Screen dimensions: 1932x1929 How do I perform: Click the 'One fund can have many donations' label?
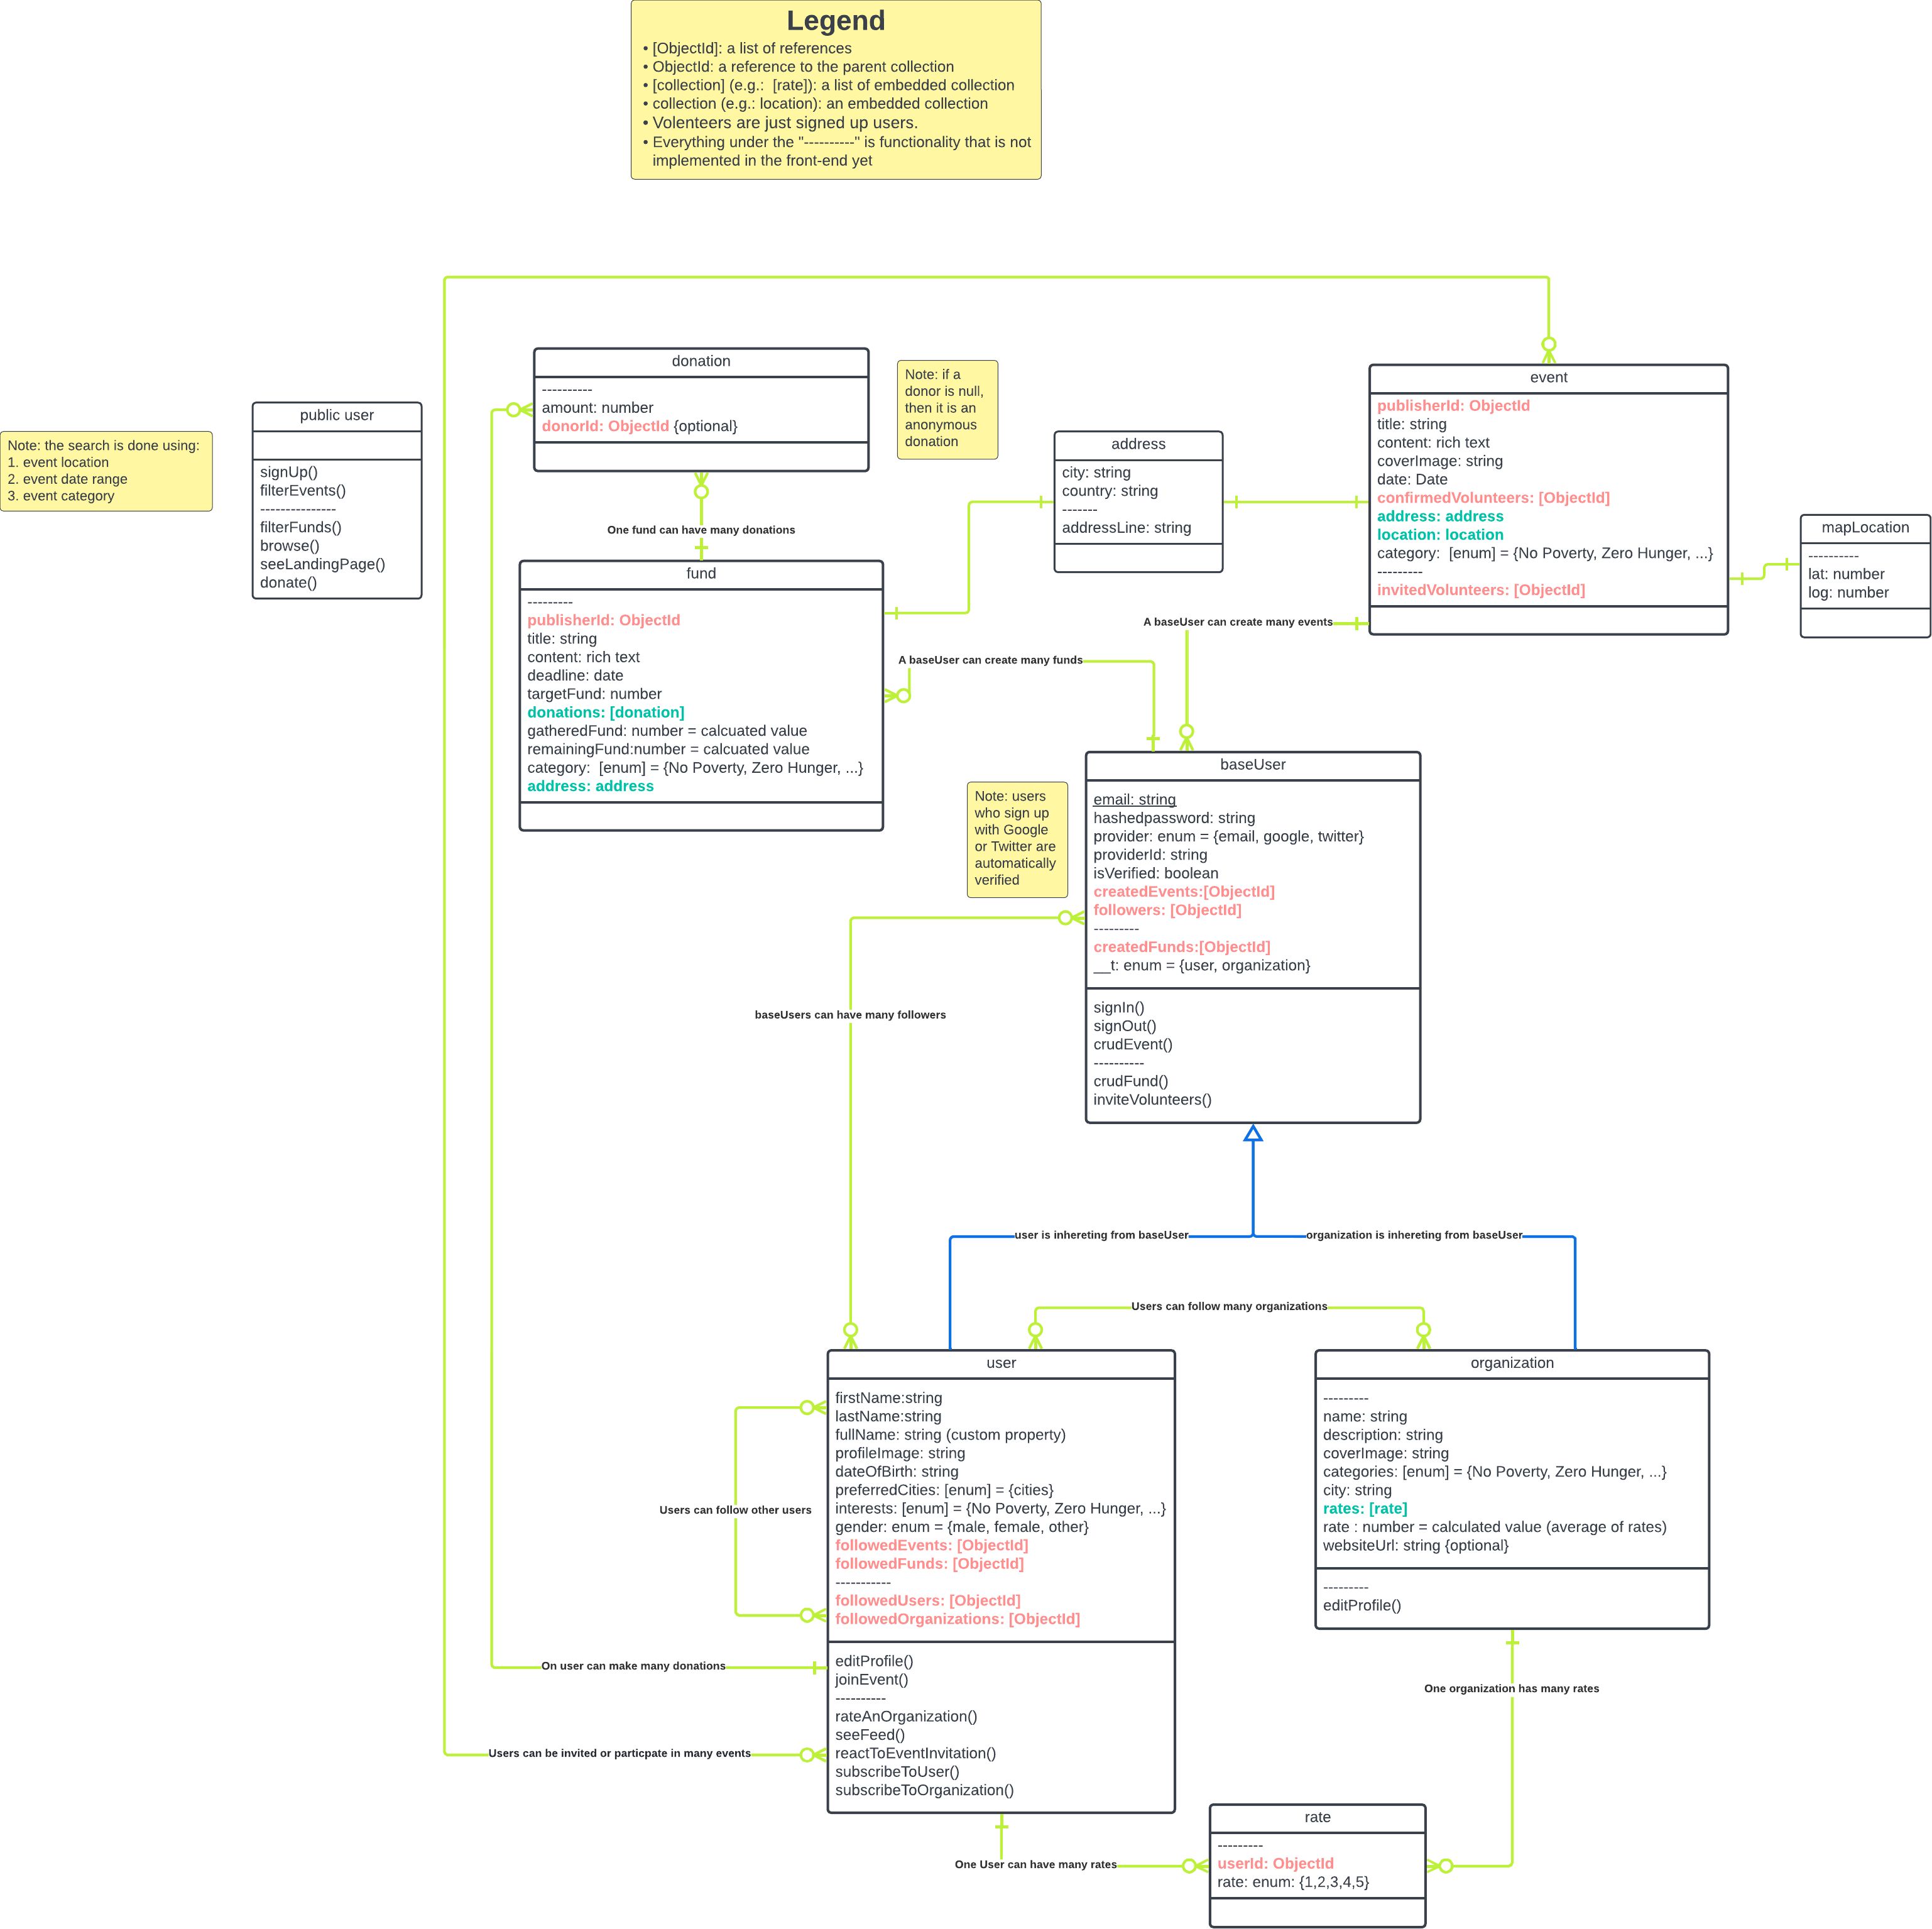click(x=700, y=530)
